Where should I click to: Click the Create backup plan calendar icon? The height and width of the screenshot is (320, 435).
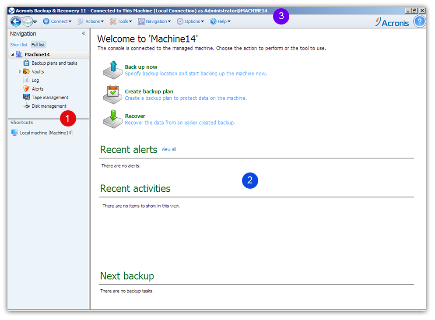[112, 95]
